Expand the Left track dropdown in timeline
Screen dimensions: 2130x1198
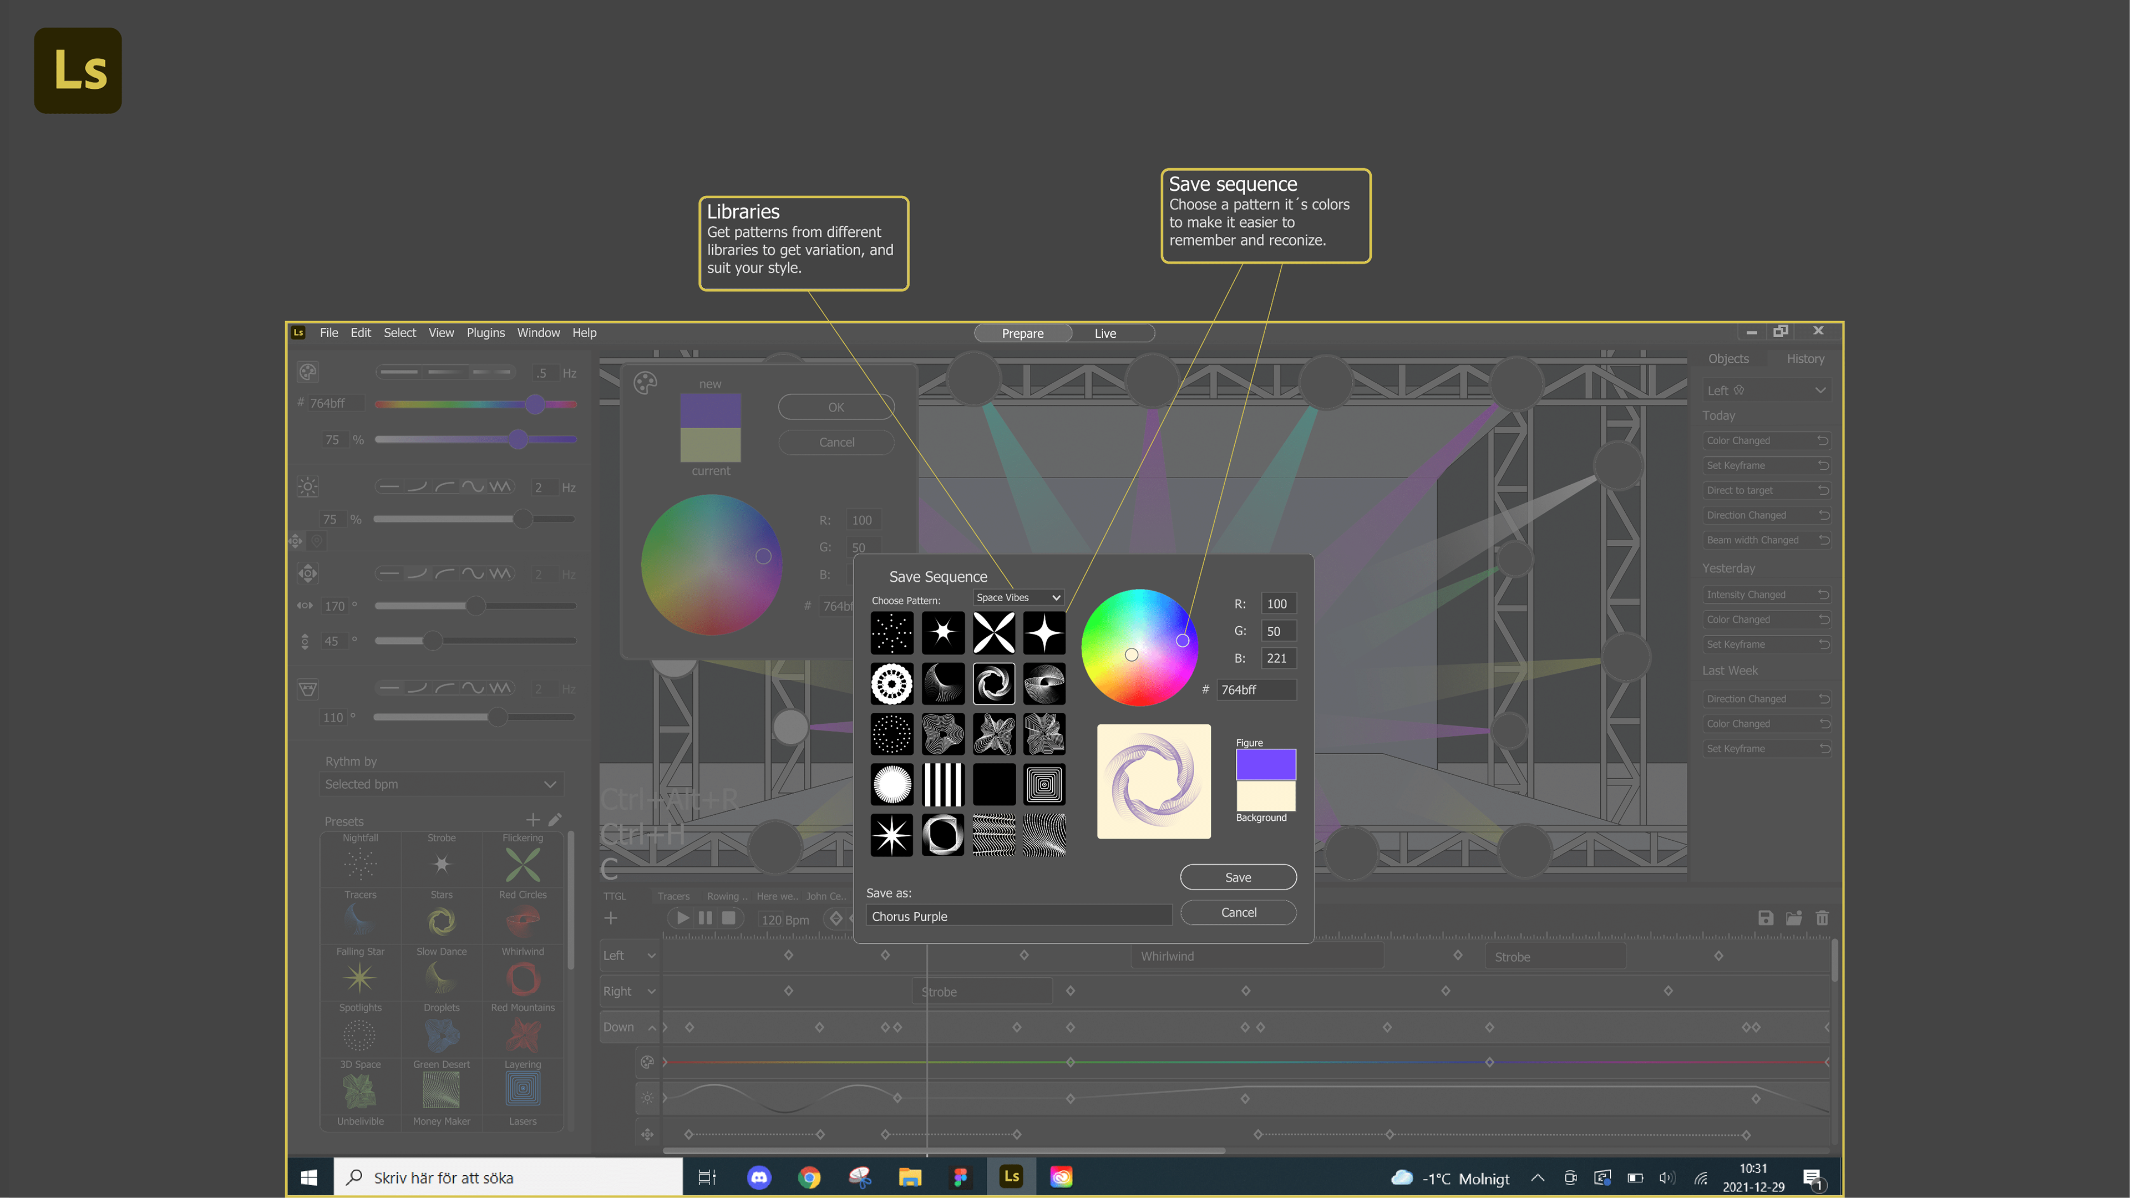[651, 956]
